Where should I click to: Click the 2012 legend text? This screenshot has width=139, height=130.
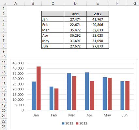pyautogui.click(x=83, y=123)
